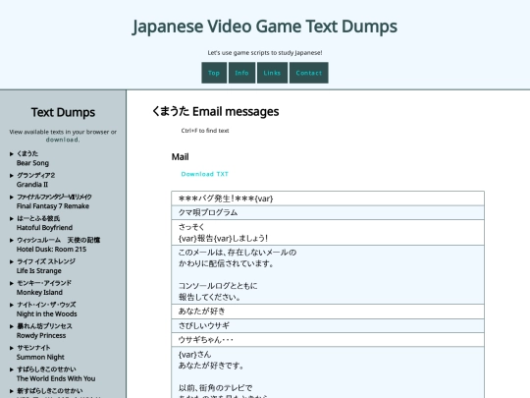Click the ウサギちゃん row

point(328,340)
